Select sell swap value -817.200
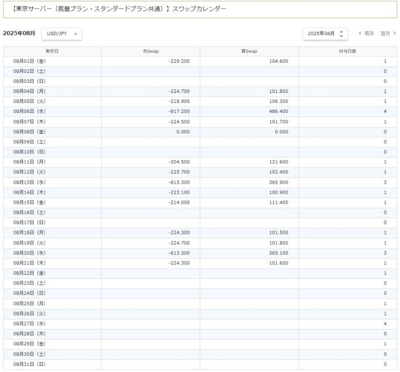This screenshot has height=372, width=400. (179, 111)
